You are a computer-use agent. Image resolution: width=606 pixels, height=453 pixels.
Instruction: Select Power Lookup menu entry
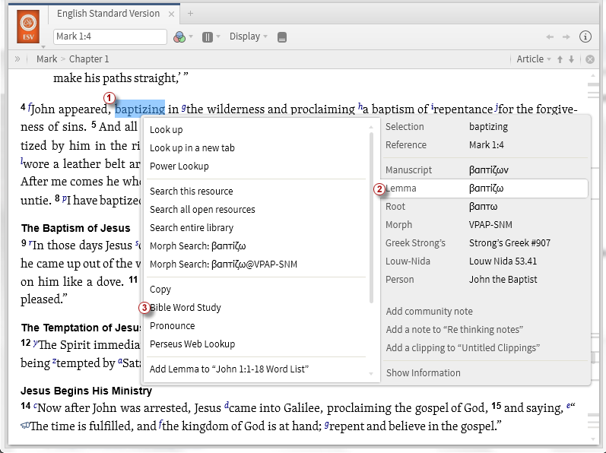(x=179, y=166)
